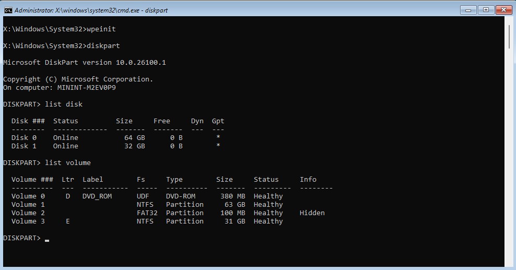Click drive letter 'E' of Volume 3
The image size is (516, 270).
click(x=68, y=221)
